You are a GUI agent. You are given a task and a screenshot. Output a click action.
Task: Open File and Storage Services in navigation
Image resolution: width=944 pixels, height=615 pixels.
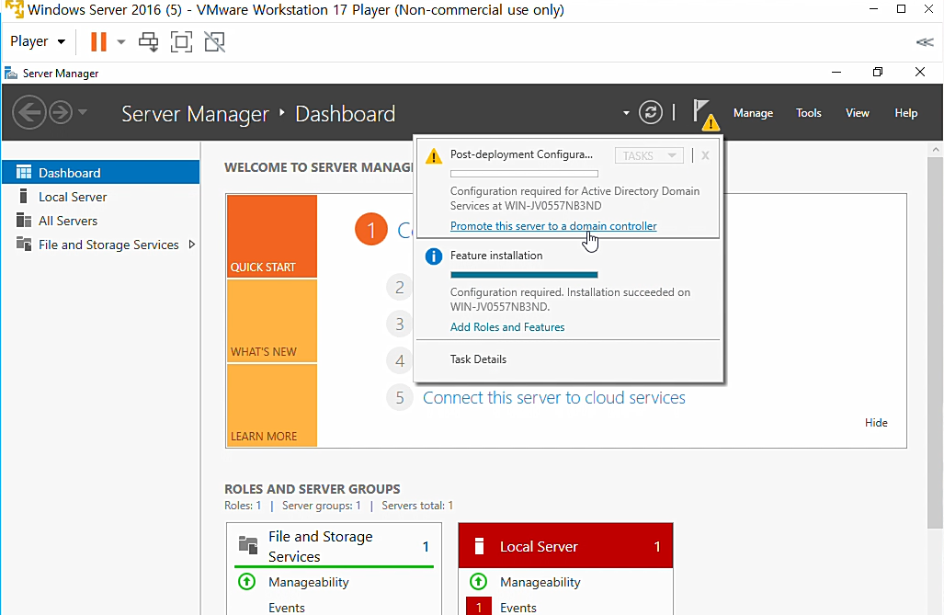100,245
